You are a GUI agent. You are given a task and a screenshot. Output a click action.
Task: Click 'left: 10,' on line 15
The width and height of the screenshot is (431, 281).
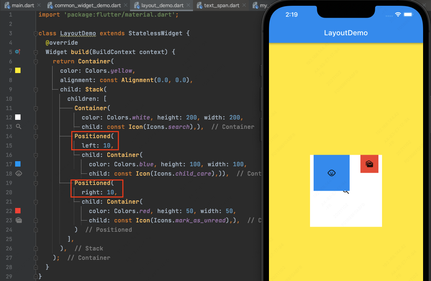pyautogui.click(x=98, y=145)
